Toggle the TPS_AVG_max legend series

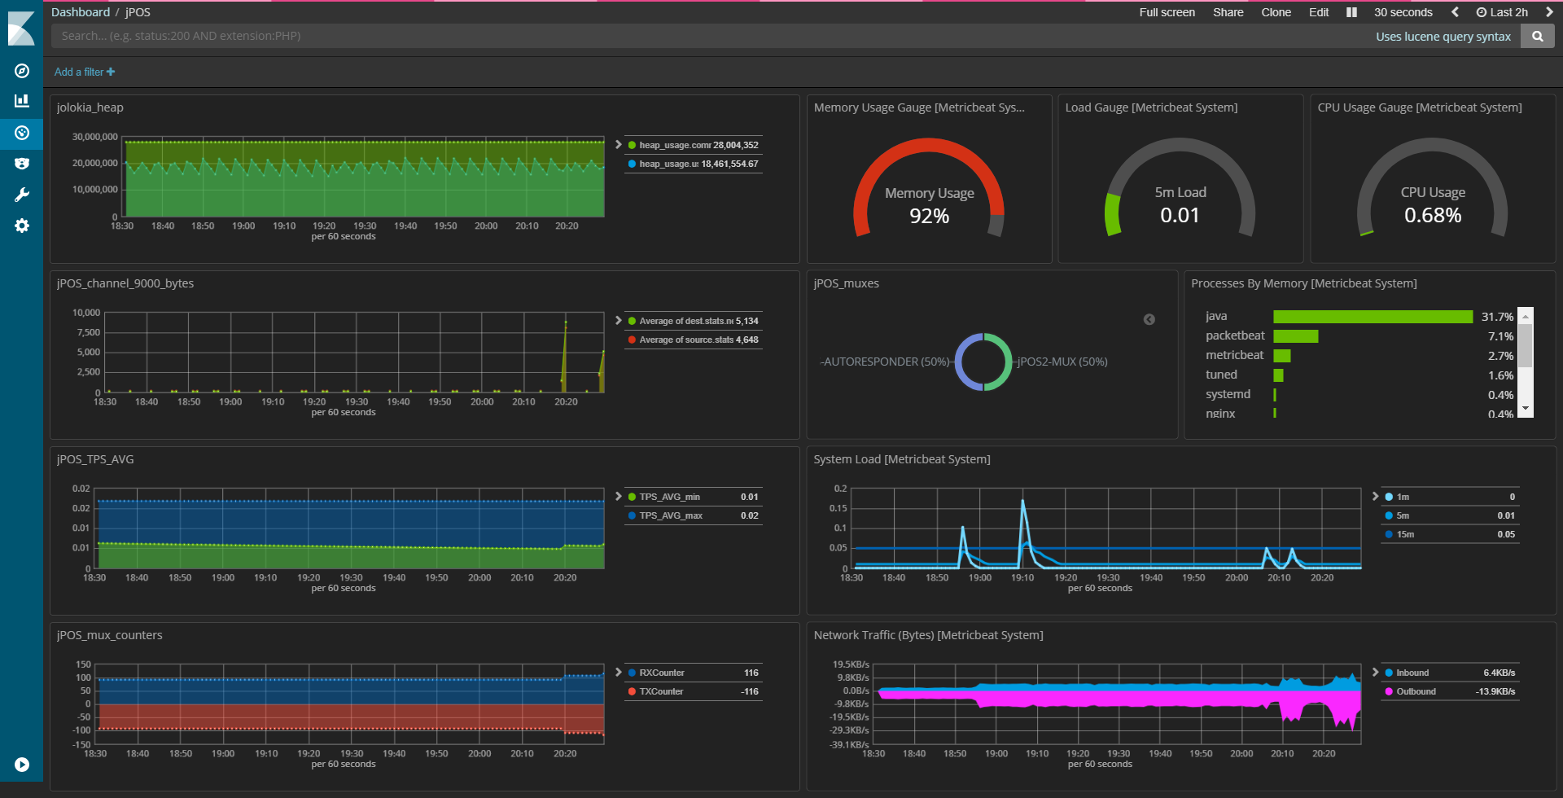click(x=671, y=515)
